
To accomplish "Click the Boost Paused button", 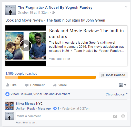I will 113,75.
